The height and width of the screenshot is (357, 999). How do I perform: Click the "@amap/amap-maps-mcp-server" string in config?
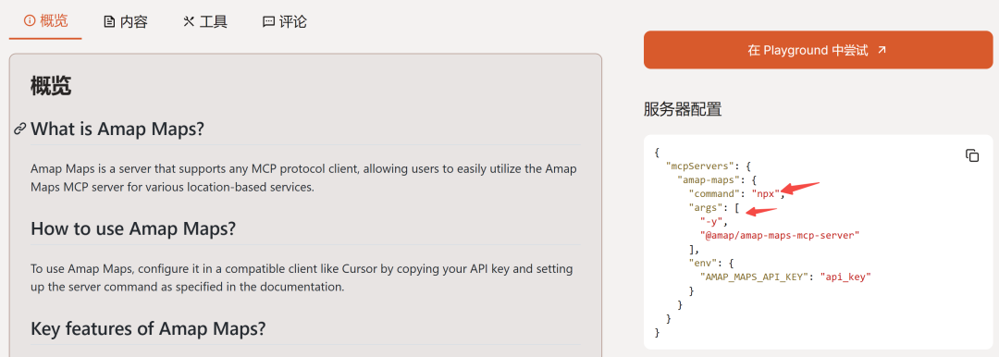pyautogui.click(x=780, y=235)
